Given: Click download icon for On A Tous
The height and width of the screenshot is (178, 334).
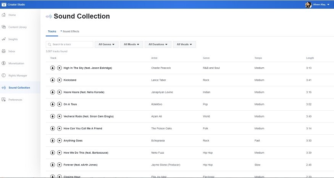Looking at the screenshot, I should click(x=53, y=104).
